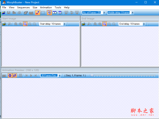The height and width of the screenshot is (119, 159).
Task: Open project properties icon in main toolbar
Action: pyautogui.click(x=26, y=13)
